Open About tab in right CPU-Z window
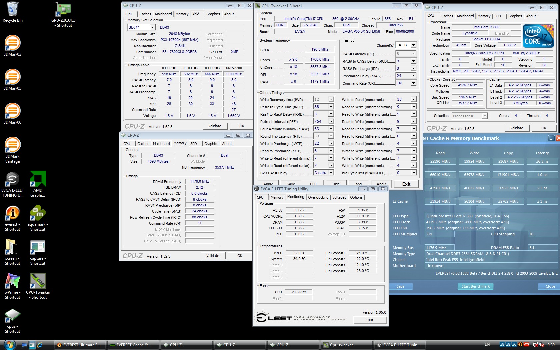Screen dimensions: 560x350 click(531, 16)
